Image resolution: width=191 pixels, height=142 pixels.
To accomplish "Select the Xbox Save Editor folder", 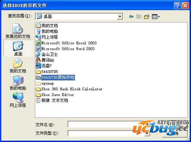I will [58, 95].
